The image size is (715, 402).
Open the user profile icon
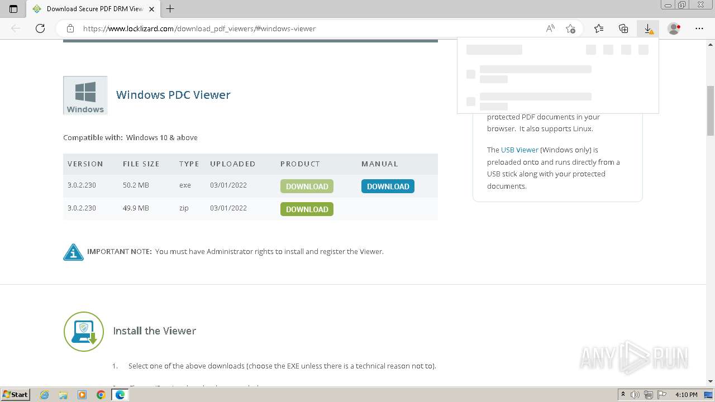674,28
